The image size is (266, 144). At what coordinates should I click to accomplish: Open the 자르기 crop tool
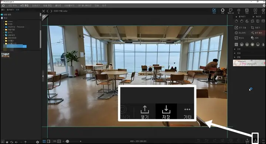coord(256,28)
